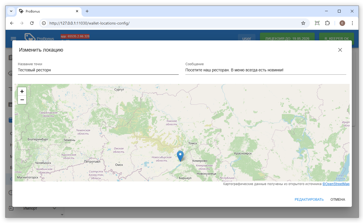Zoom out on the map
The width and height of the screenshot is (363, 223).
[x=22, y=100]
